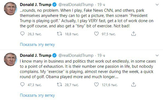This screenshot has height=100, width=163.
Task: Retweet the tweet with 18,8 тыс. retweets
Action: 59,34
